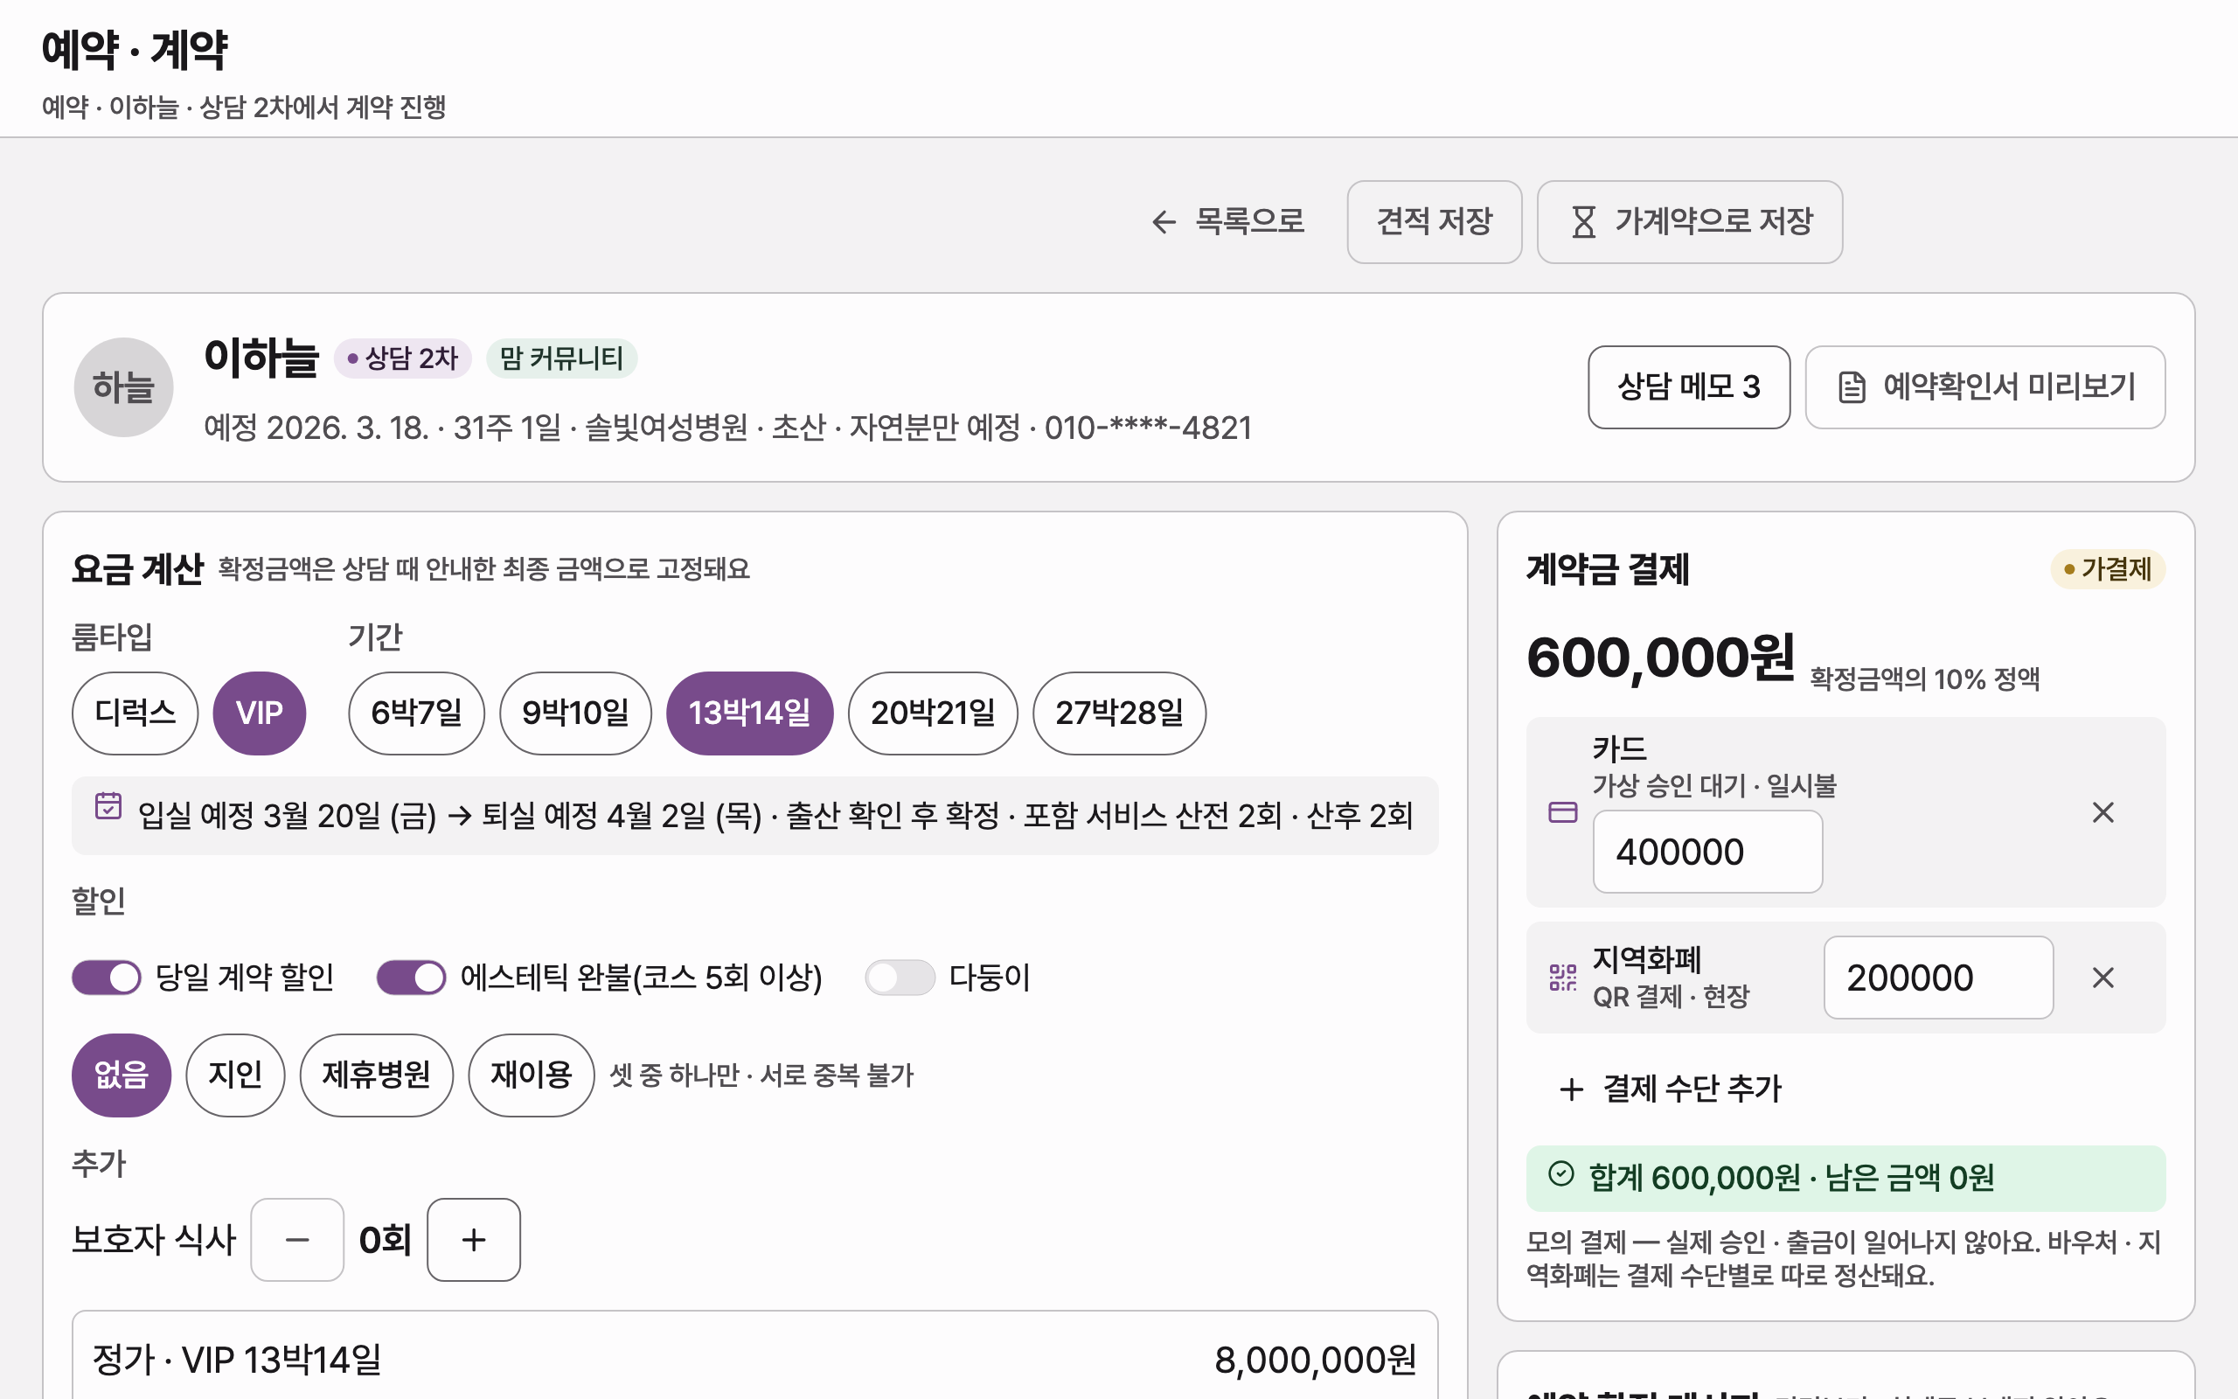Click the QR code icon beside 지역화폐
Image resolution: width=2238 pixels, height=1399 pixels.
click(x=1563, y=977)
